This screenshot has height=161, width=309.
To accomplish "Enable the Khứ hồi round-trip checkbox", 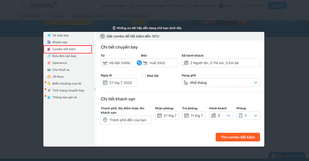I will point(144,76).
